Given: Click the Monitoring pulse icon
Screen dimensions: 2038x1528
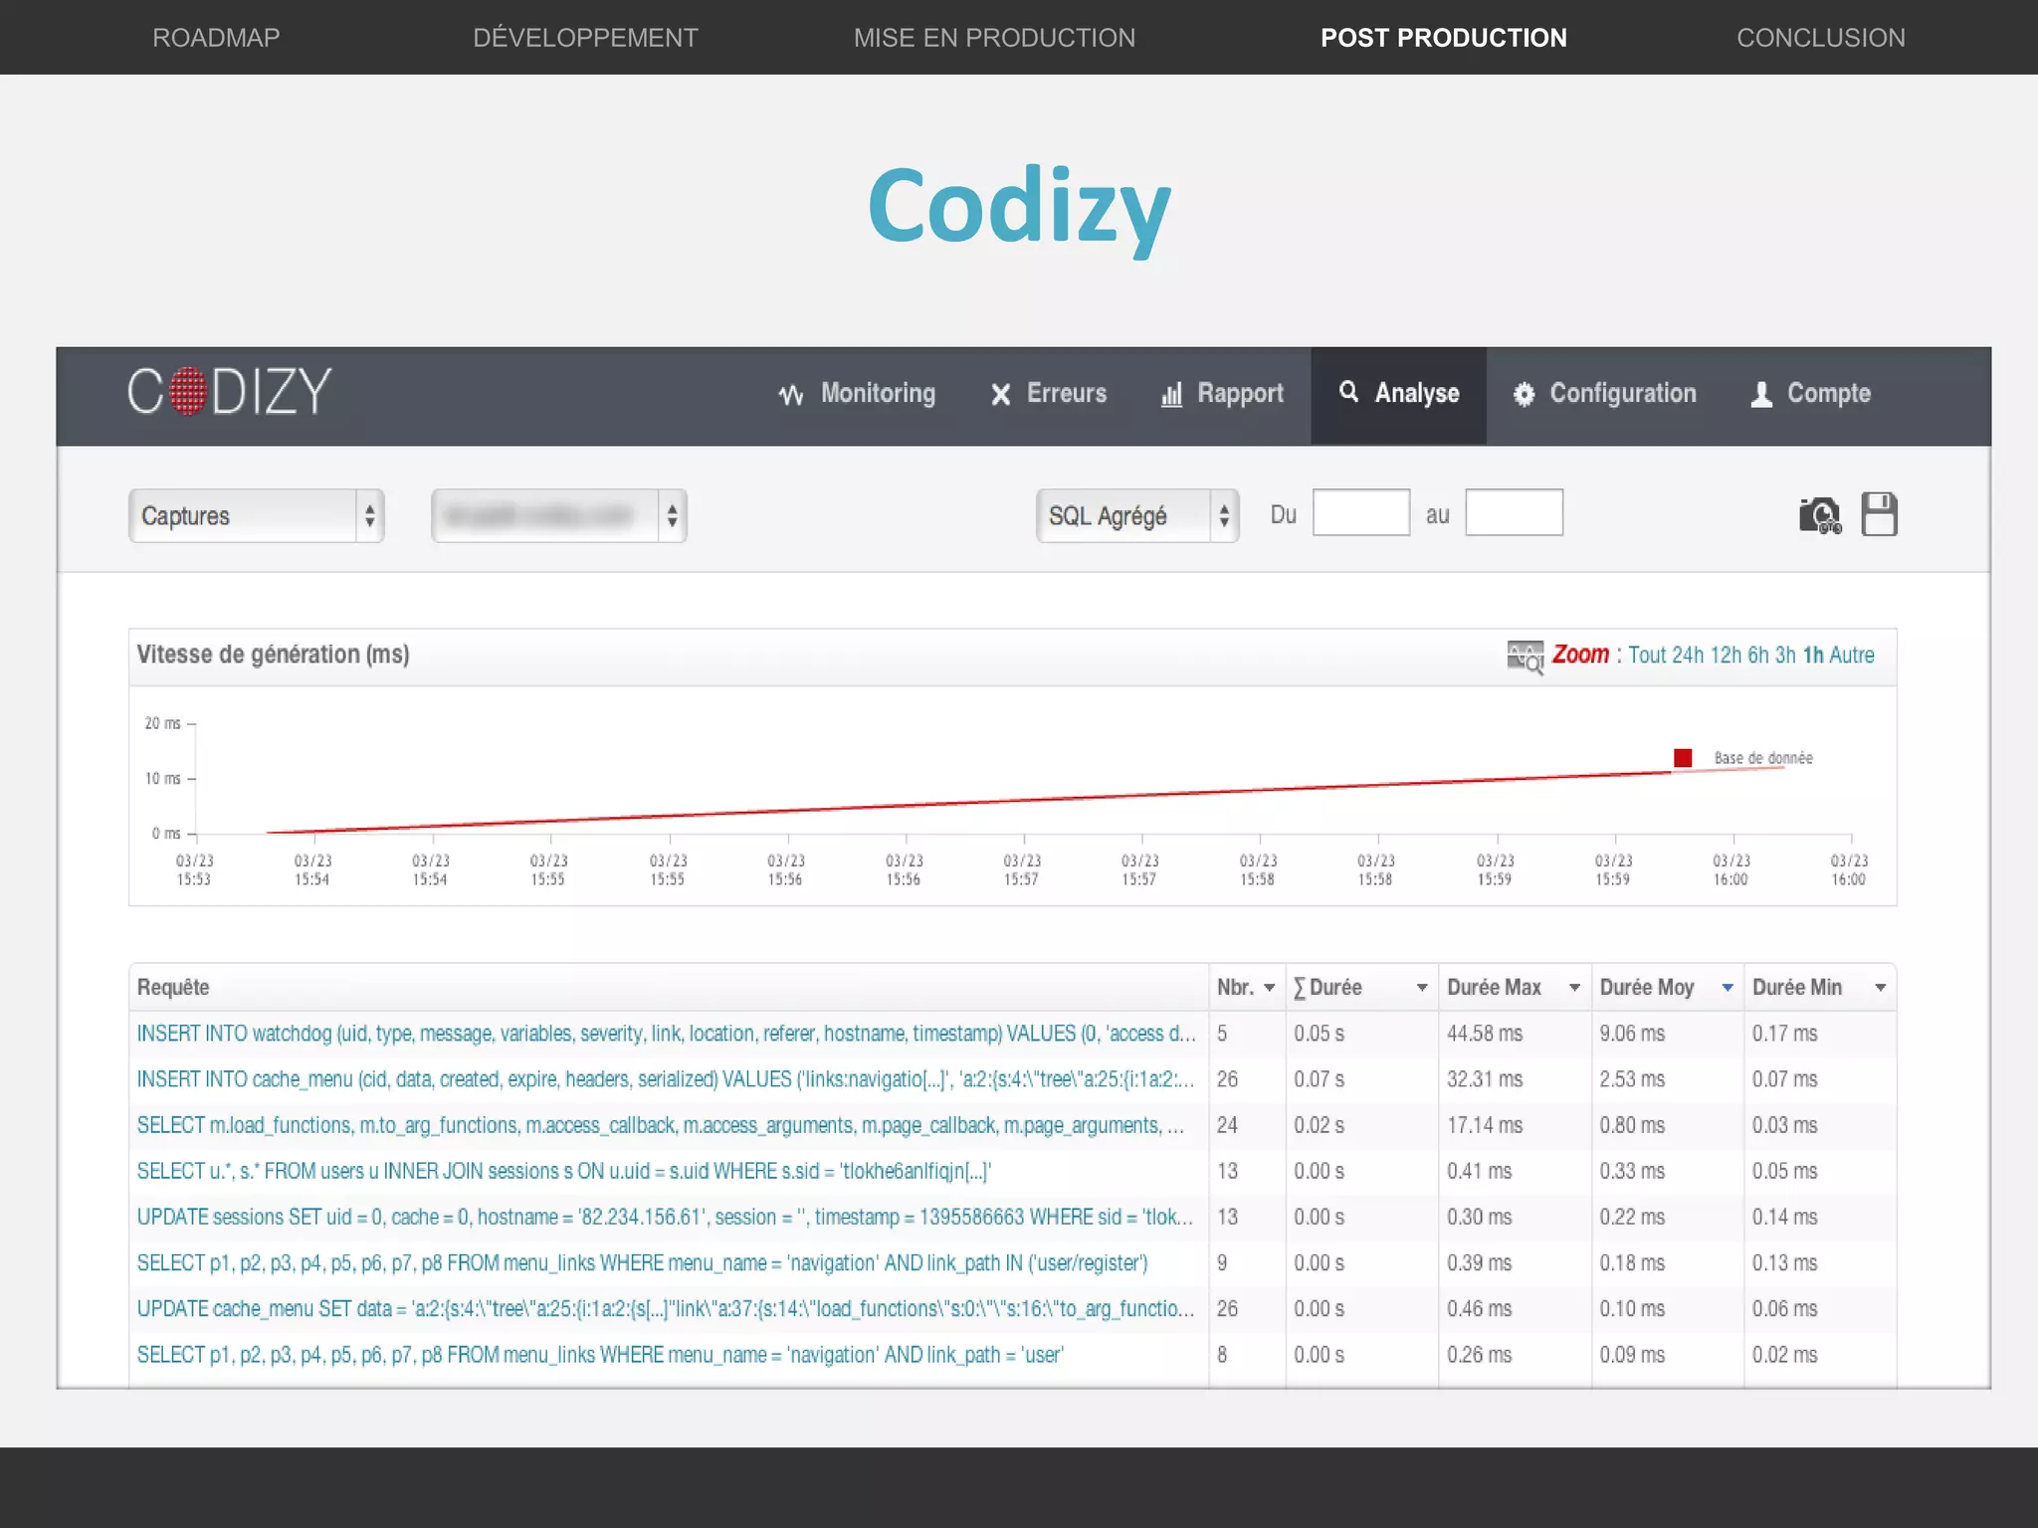Looking at the screenshot, I should 791,395.
